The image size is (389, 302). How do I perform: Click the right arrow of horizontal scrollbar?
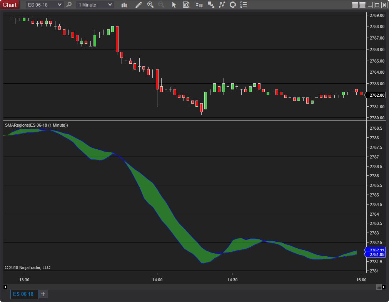(x=384, y=287)
